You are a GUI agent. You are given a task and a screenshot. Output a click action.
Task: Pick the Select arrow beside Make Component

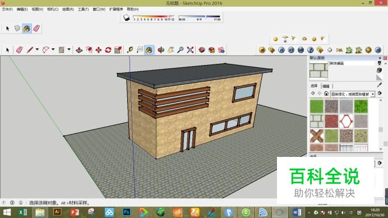click(x=7, y=29)
